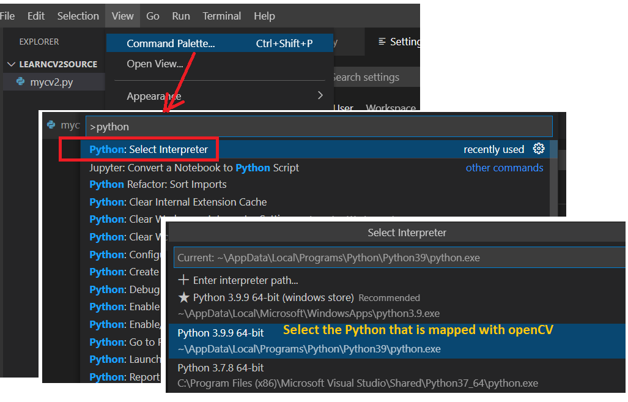Click the interpreter path search field
This screenshot has width=628, height=402.
(397, 258)
